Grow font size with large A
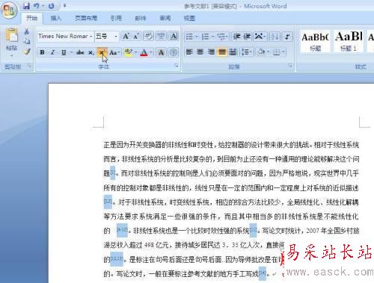374x283 pixels. click(x=126, y=37)
